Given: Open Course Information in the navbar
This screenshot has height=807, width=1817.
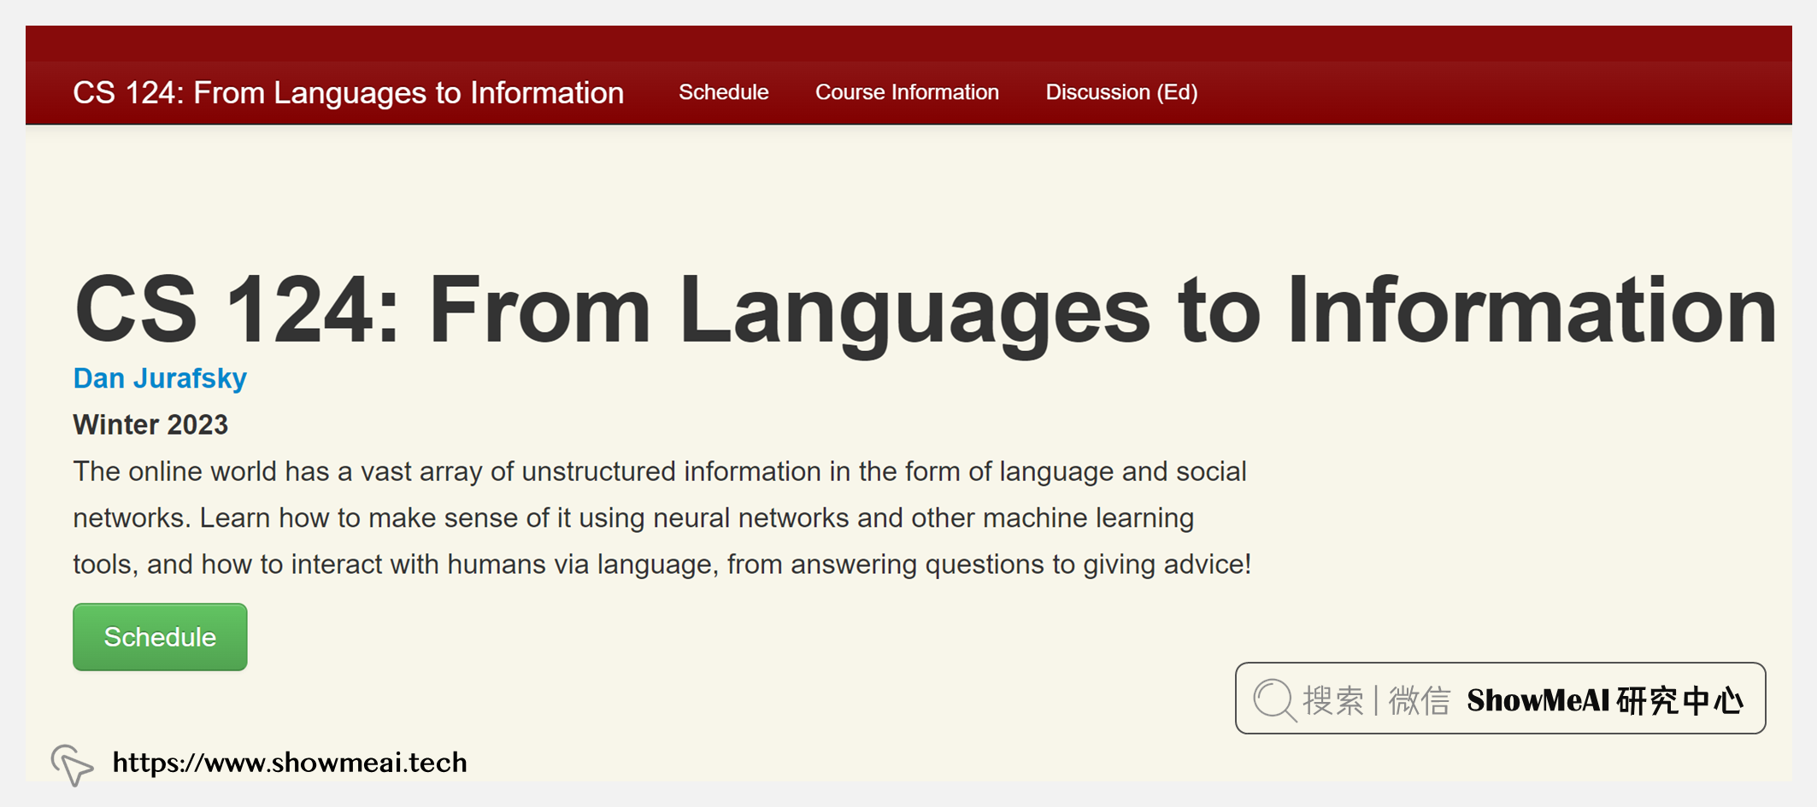Looking at the screenshot, I should point(907,92).
